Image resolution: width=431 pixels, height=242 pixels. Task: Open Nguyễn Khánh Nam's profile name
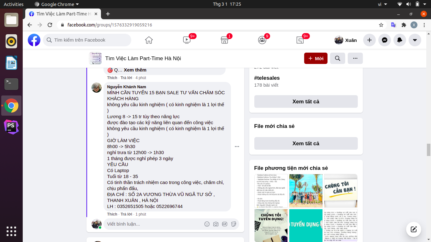(127, 87)
